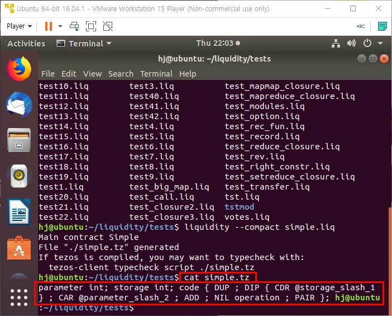The width and height of the screenshot is (392, 316).
Task: Click the 'cat simple.tz' command text
Action: [x=217, y=277]
